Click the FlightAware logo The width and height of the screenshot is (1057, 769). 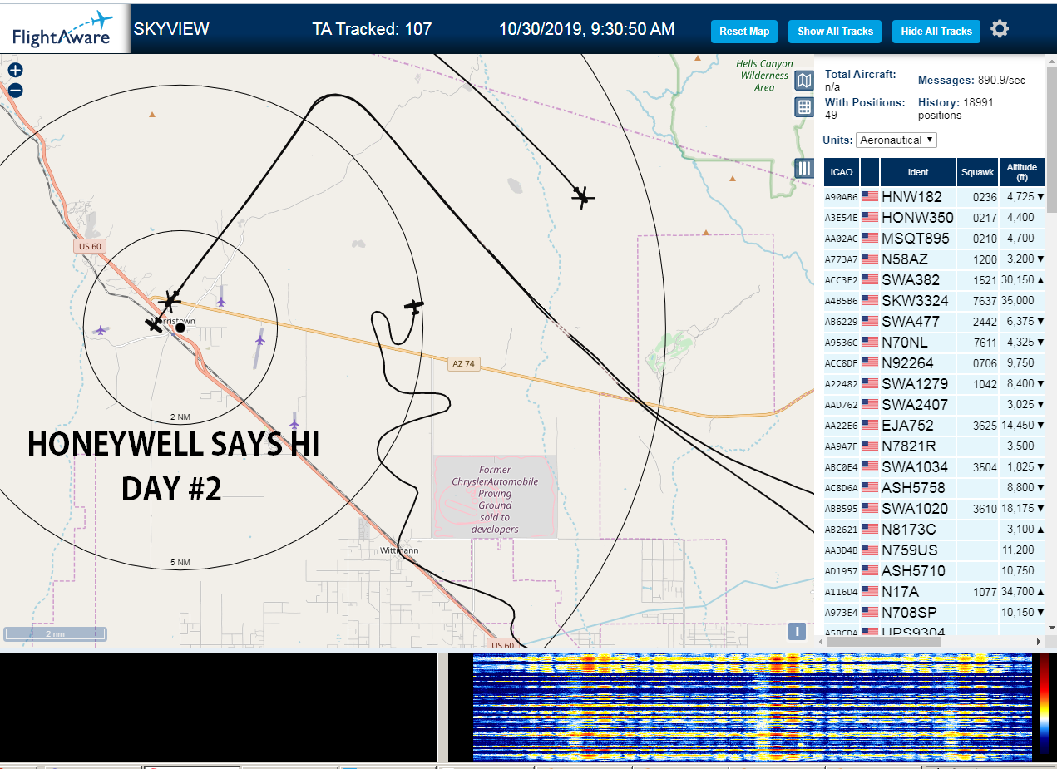pos(64,29)
